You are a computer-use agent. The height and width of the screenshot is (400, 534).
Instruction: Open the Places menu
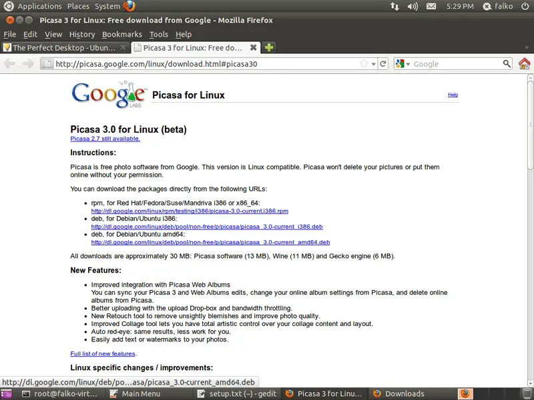coord(78,6)
